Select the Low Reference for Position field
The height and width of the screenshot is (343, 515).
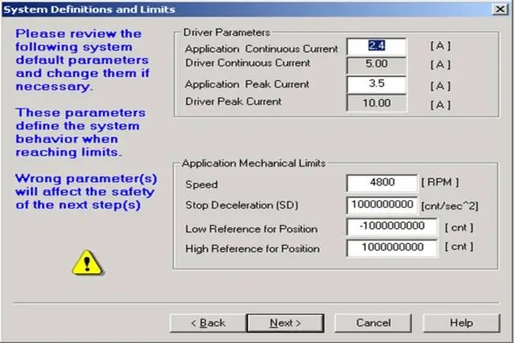click(x=392, y=227)
